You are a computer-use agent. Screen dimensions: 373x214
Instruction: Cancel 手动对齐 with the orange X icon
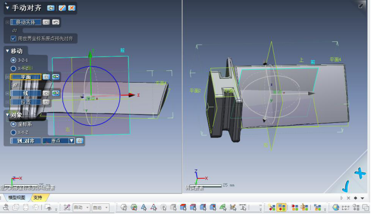click(72, 8)
